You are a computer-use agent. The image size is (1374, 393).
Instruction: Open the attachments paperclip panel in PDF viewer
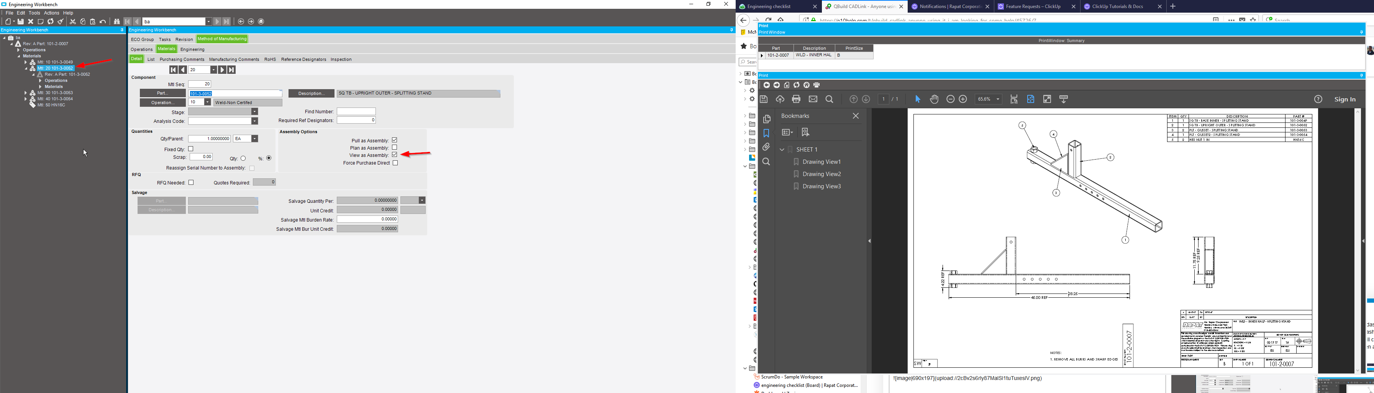[x=766, y=147]
